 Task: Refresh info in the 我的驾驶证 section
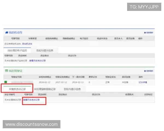pos(149,71)
